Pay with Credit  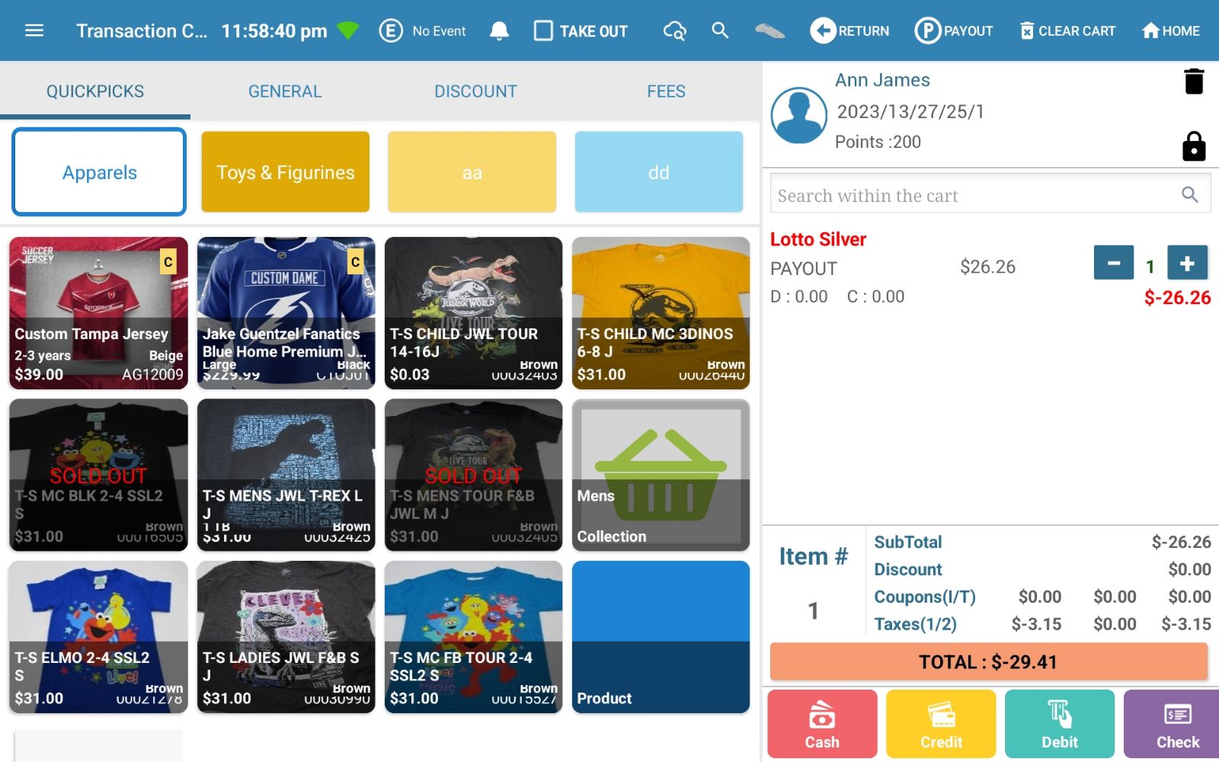click(941, 724)
